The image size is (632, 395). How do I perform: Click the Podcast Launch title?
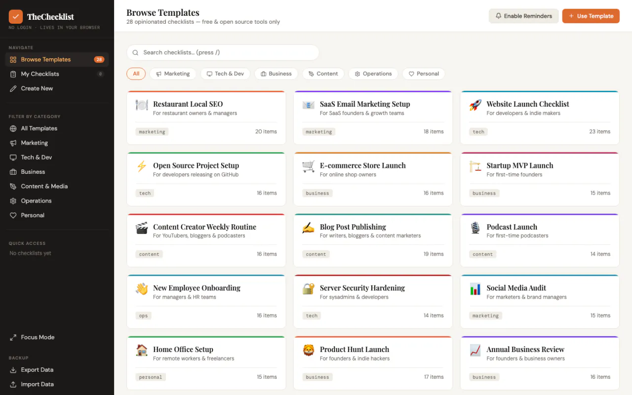(512, 227)
